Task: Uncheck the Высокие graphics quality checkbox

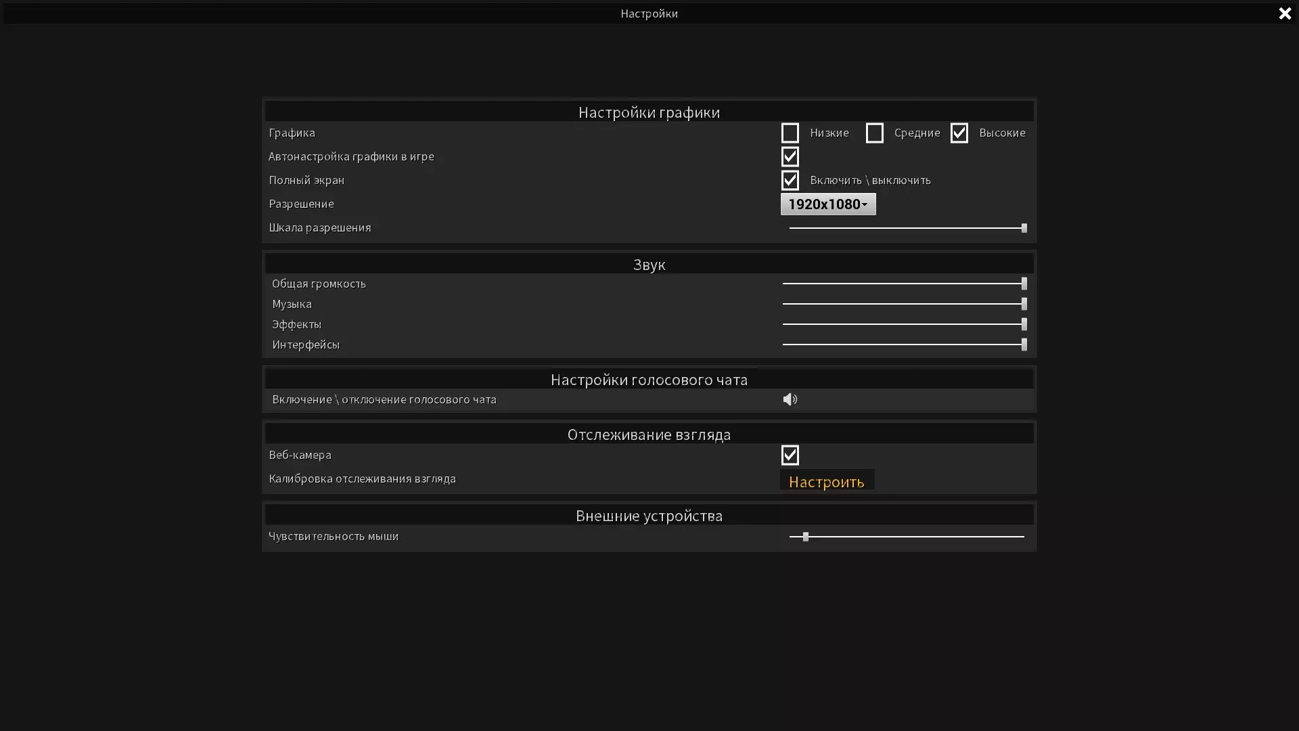Action: point(959,133)
